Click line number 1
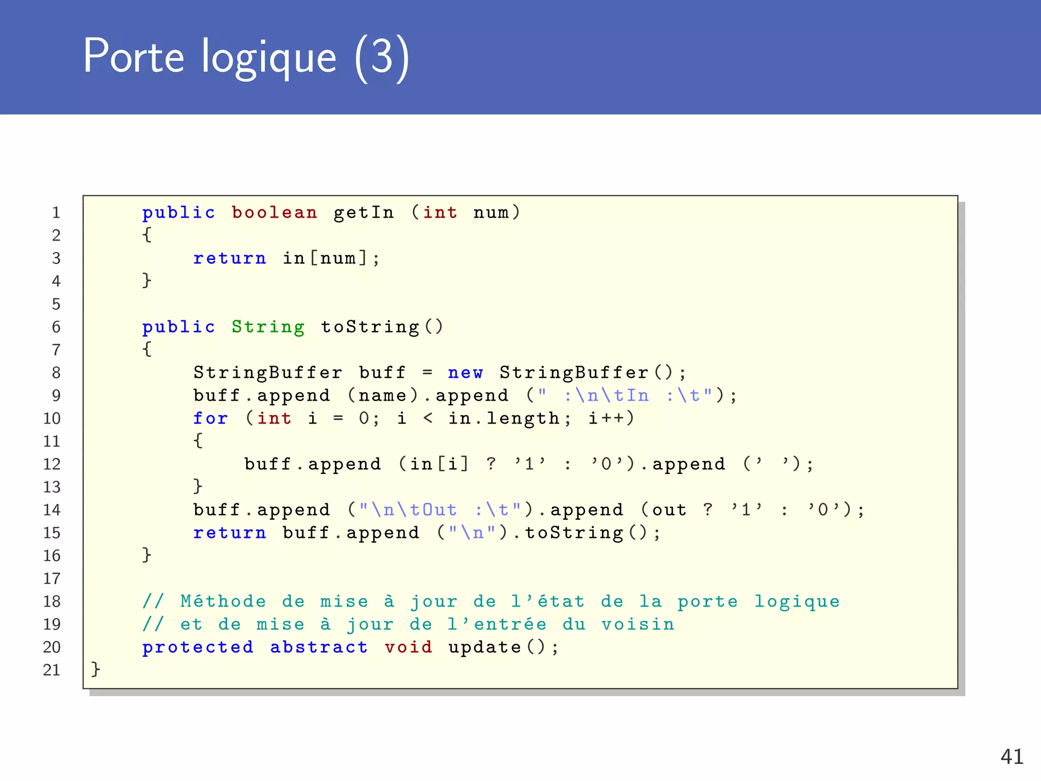1041x781 pixels. [x=56, y=213]
